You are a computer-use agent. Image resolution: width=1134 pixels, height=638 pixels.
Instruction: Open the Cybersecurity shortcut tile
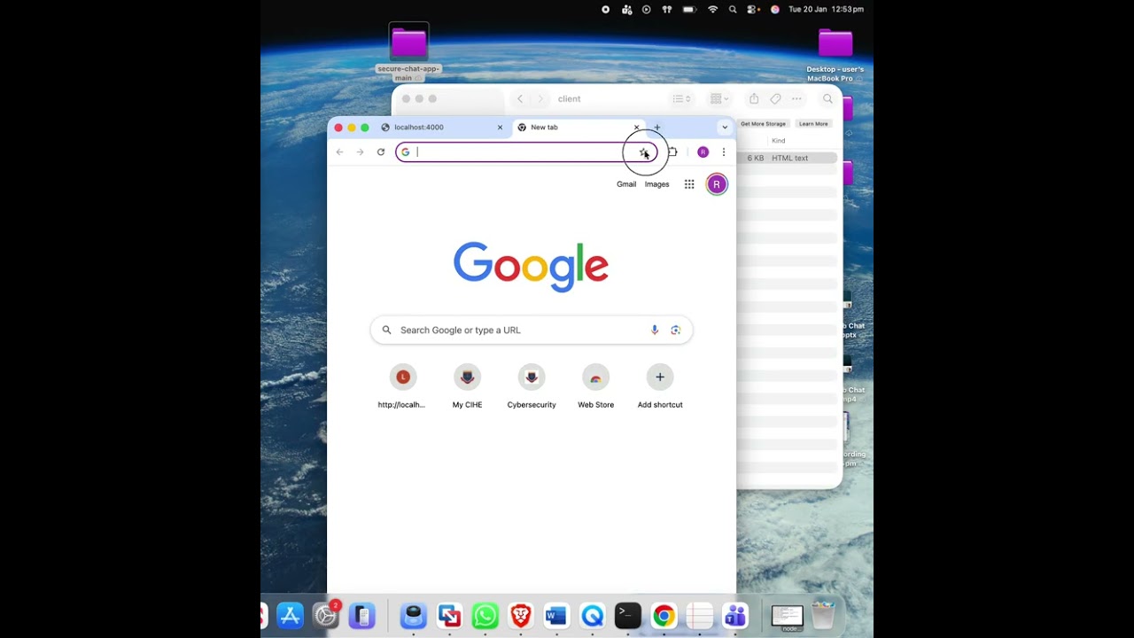(532, 387)
